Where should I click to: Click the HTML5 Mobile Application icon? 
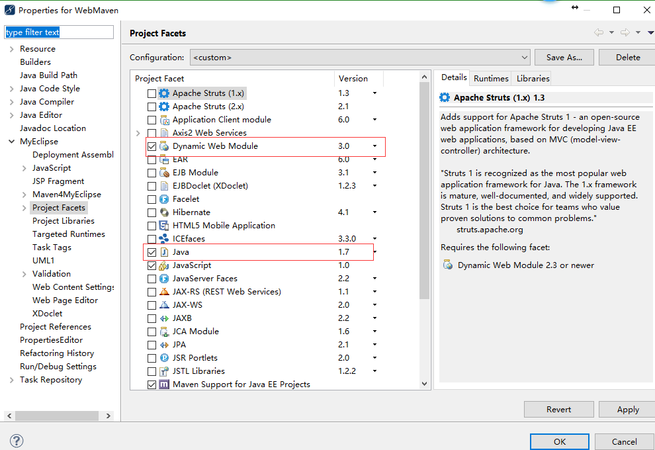(164, 226)
